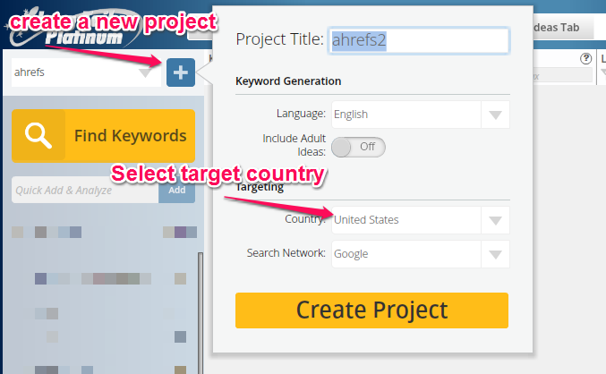Open the ahrefs project selector dropdown
Viewport: 606px width, 374px height.
click(86, 72)
